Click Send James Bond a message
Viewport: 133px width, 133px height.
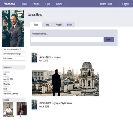(x=12, y=54)
